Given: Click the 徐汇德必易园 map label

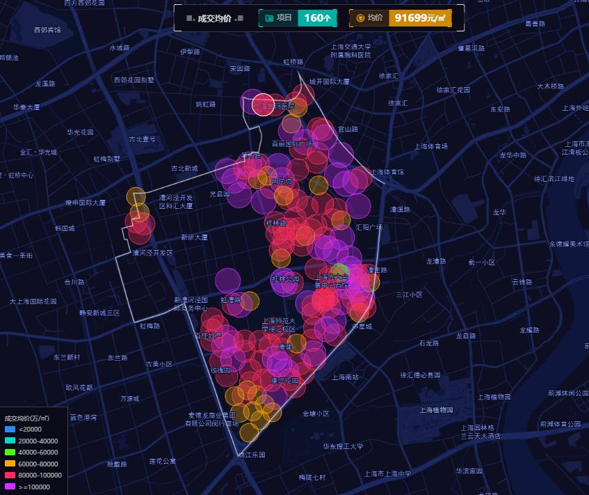Looking at the screenshot, I should pyautogui.click(x=420, y=375).
